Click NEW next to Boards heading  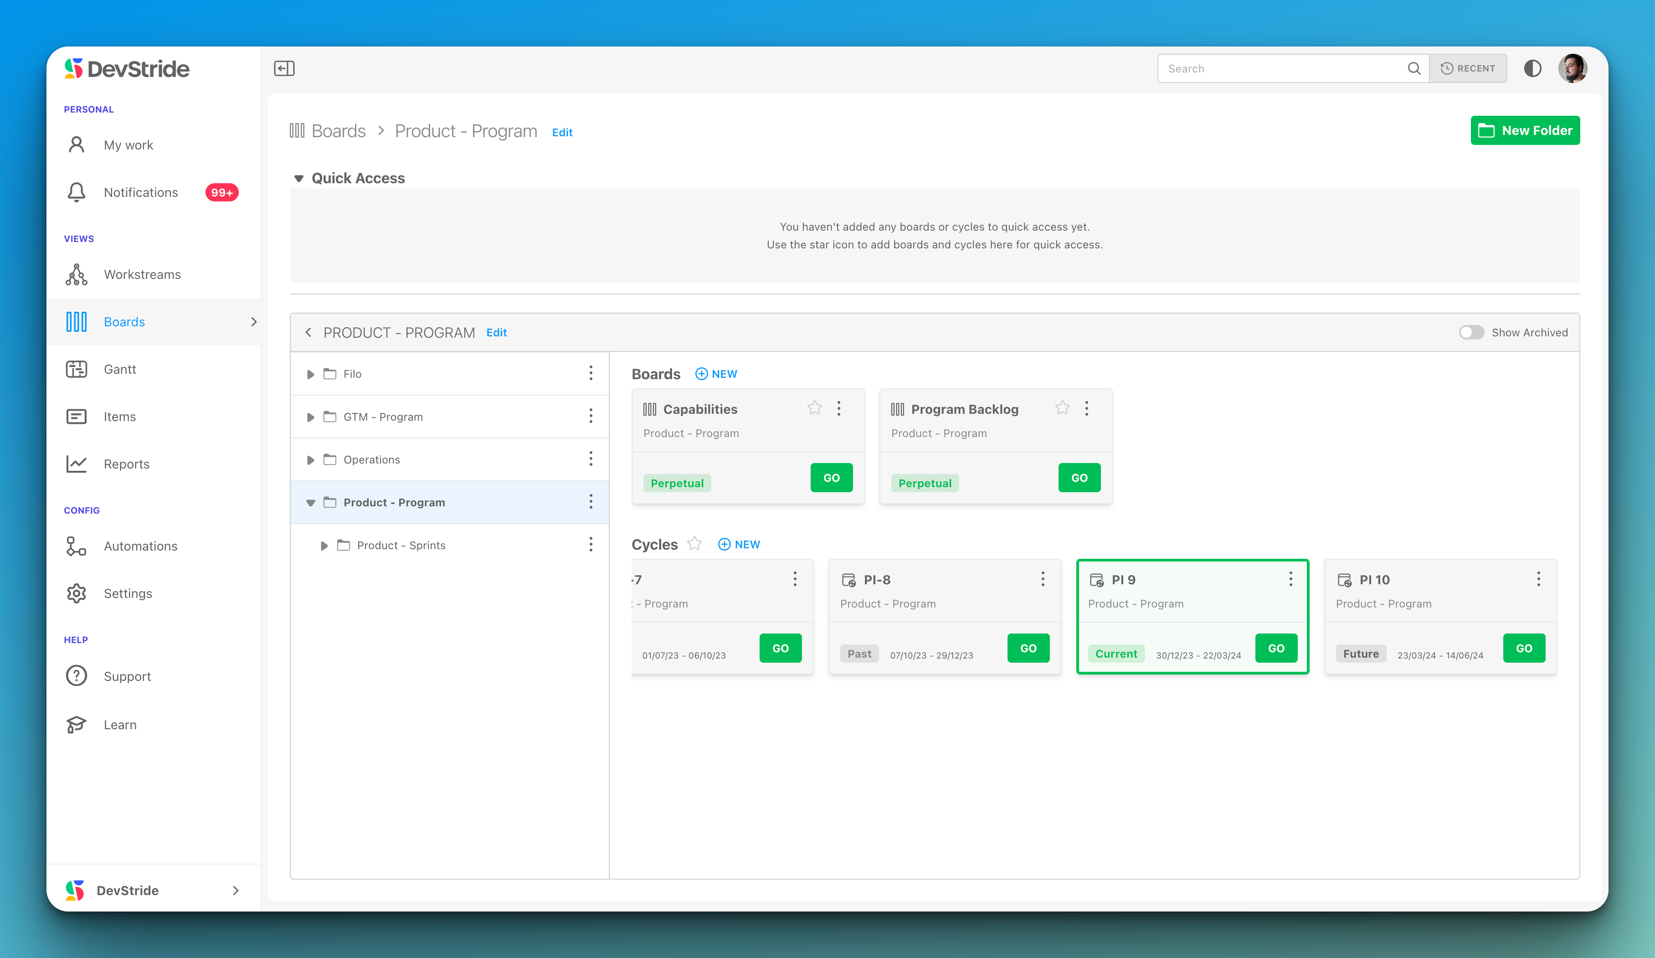tap(716, 374)
